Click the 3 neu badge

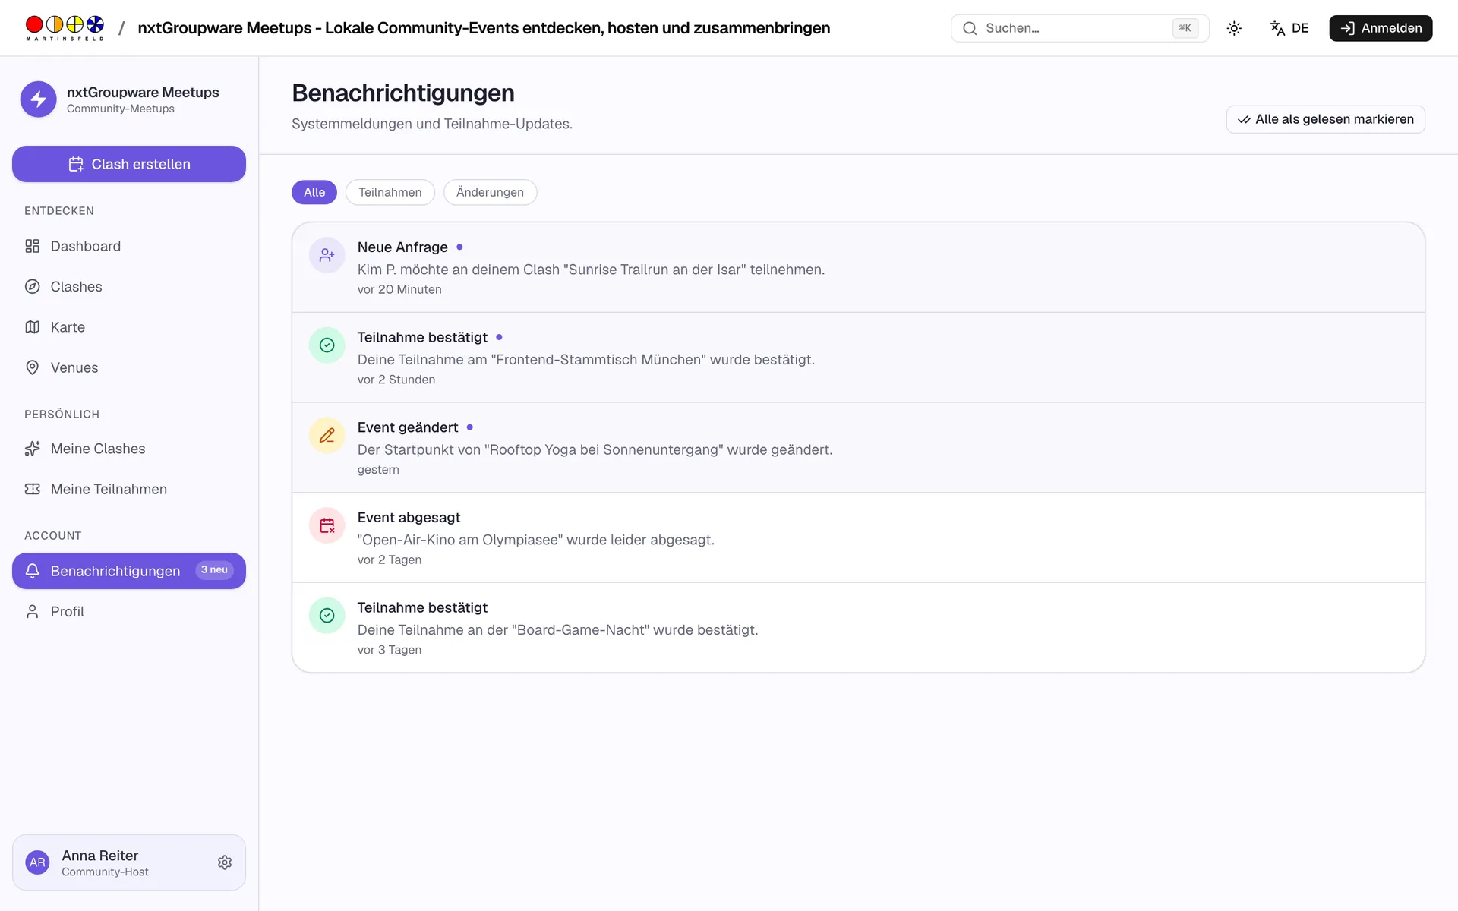pyautogui.click(x=214, y=570)
